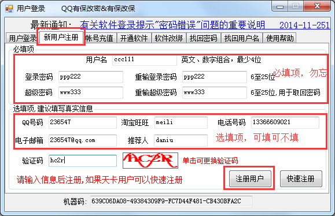Click the 电子邮箱 input field

[x=83, y=140]
